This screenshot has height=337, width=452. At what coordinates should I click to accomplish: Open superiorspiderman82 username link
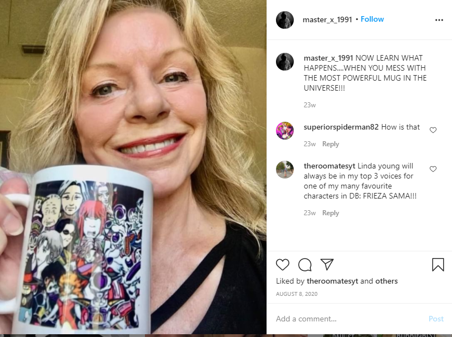(341, 127)
